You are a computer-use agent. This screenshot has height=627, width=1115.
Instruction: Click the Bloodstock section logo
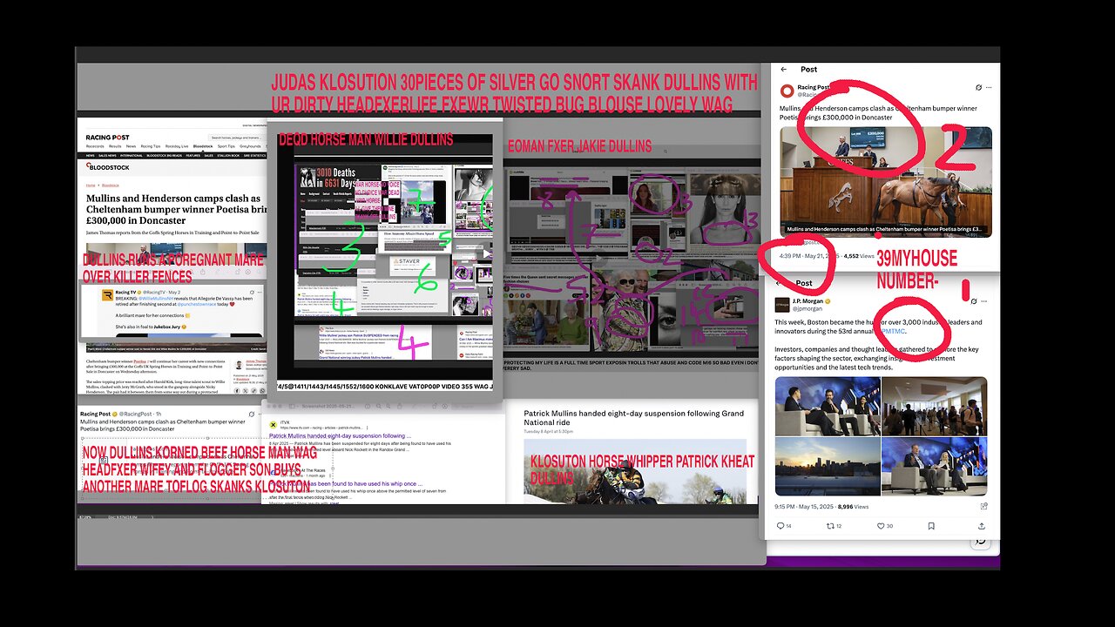click(108, 167)
